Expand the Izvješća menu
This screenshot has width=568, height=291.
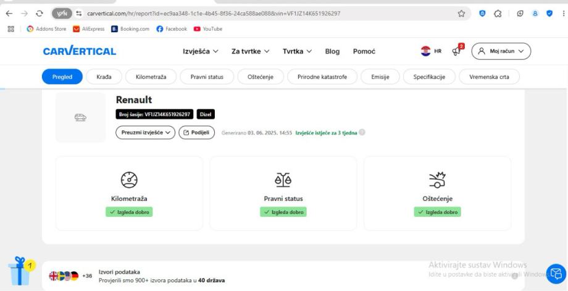pyautogui.click(x=202, y=51)
